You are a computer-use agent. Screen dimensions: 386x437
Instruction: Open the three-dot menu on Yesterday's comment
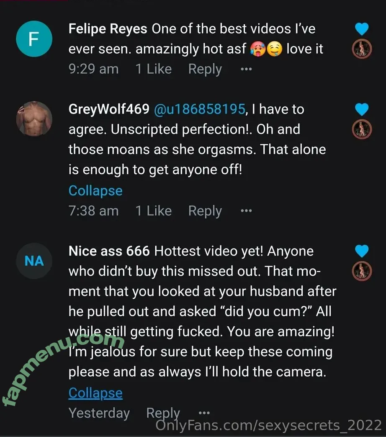[x=204, y=413]
